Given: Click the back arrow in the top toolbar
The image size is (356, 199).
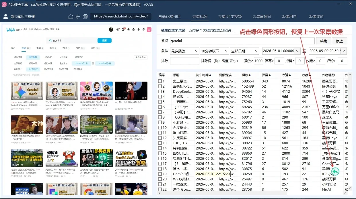Looking at the screenshot, I should (78, 17).
